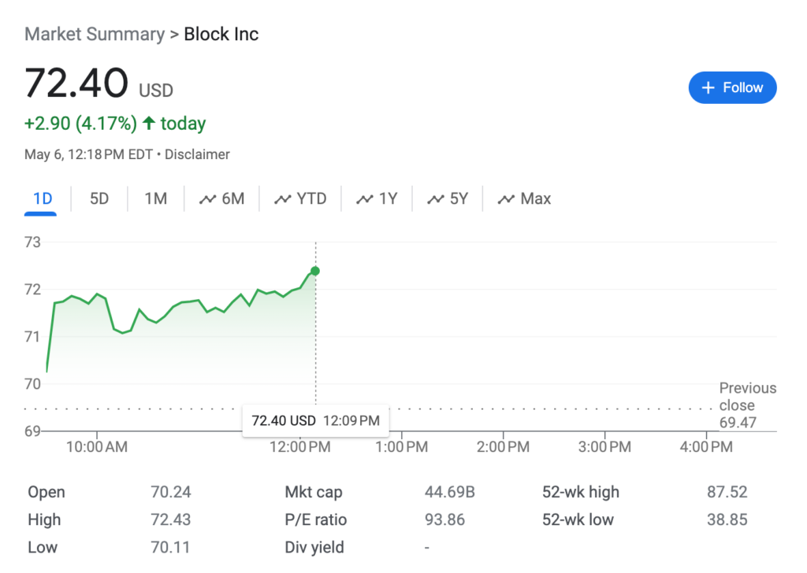Click the zigzag icon beside 6M
807x573 pixels.
[x=208, y=198]
